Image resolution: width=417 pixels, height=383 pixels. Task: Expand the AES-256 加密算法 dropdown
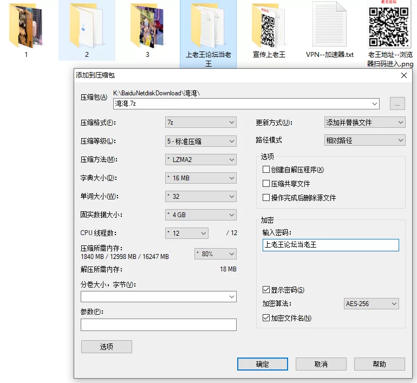[372, 304]
